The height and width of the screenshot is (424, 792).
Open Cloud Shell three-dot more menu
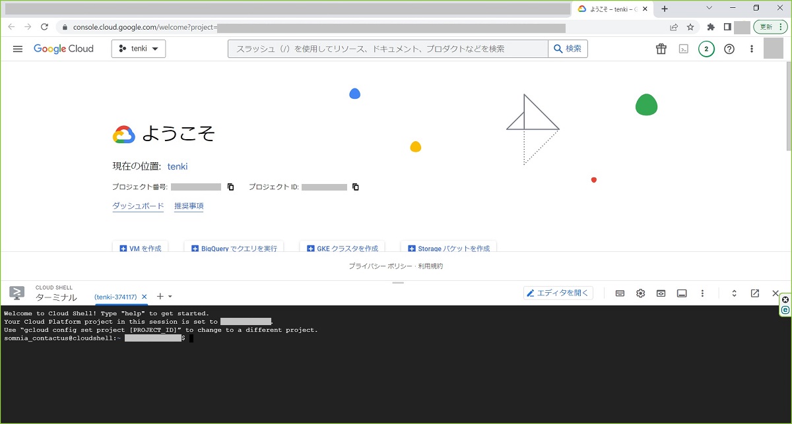(702, 293)
